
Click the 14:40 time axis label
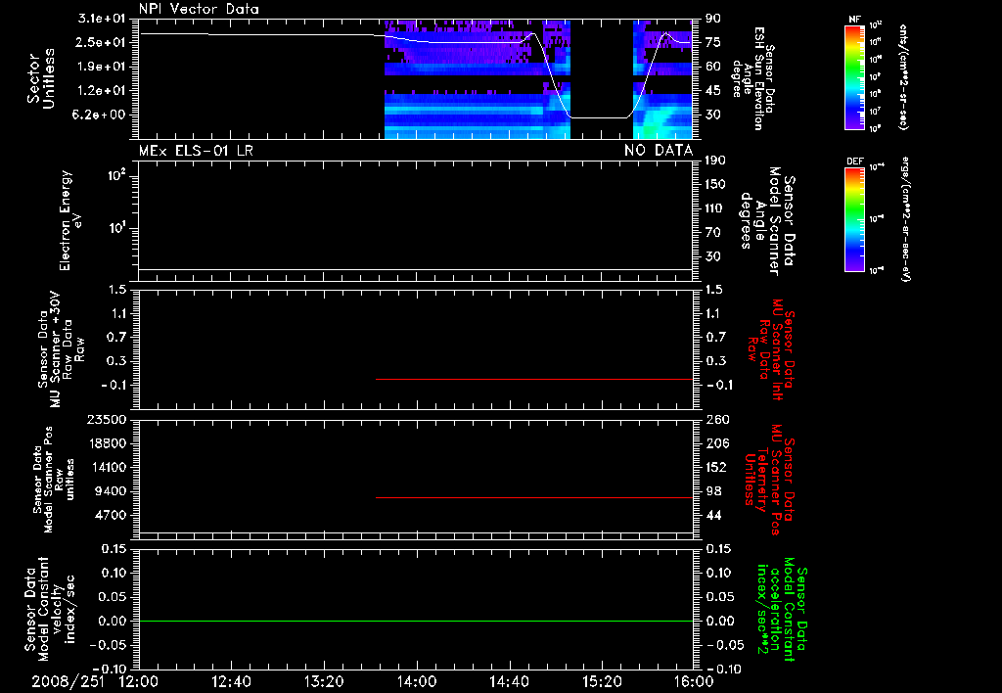(509, 681)
